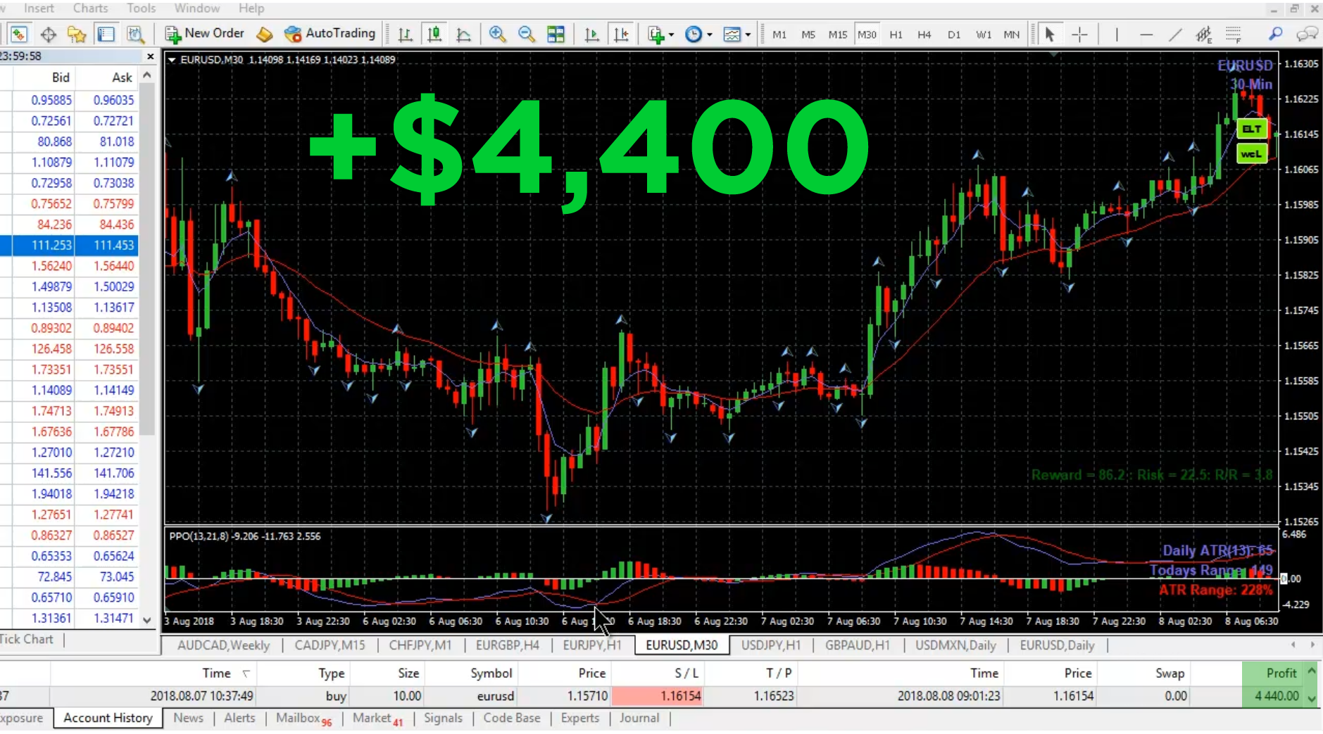Click the green weL chart button
The height and width of the screenshot is (734, 1323).
click(x=1252, y=153)
